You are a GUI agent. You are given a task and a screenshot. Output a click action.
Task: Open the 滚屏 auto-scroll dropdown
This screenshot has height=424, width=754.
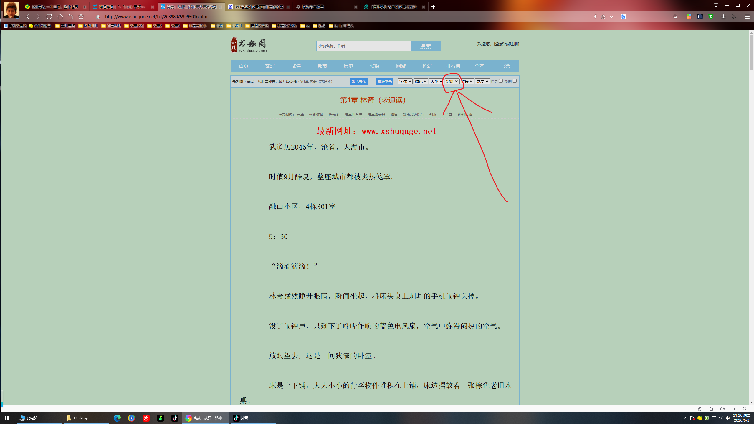tap(452, 81)
